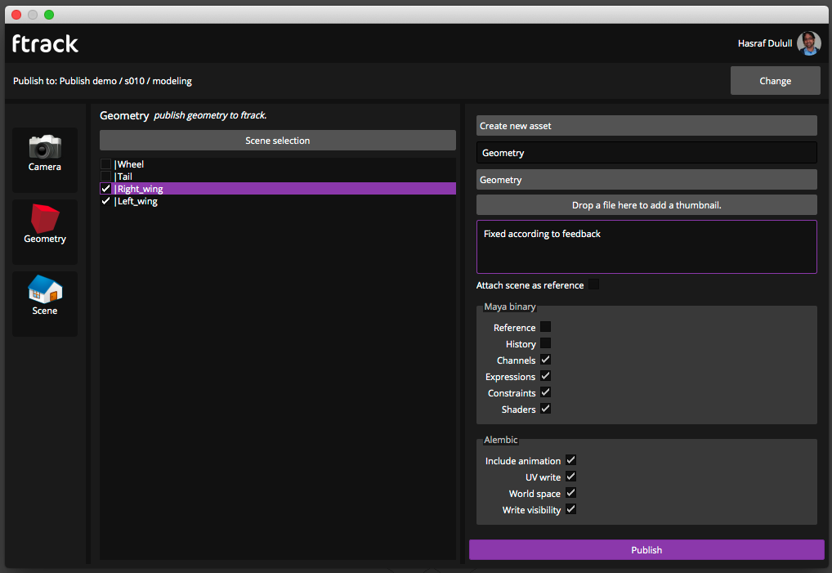Enable Attach scene as reference
This screenshot has width=832, height=573.
pos(593,284)
